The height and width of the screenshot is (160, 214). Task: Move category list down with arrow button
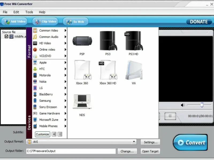(60, 134)
